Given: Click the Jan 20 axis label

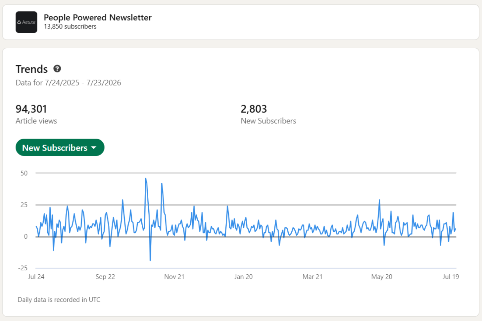Looking at the screenshot, I should (243, 277).
